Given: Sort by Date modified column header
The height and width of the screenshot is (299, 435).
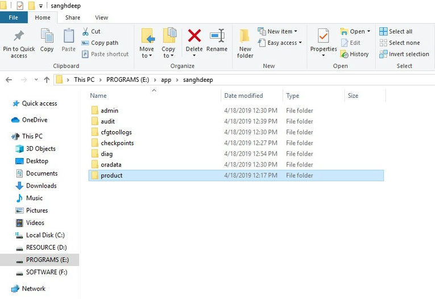Looking at the screenshot, I should [252, 95].
